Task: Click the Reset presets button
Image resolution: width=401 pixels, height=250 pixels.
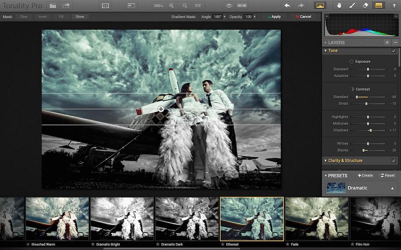Action: (387, 175)
